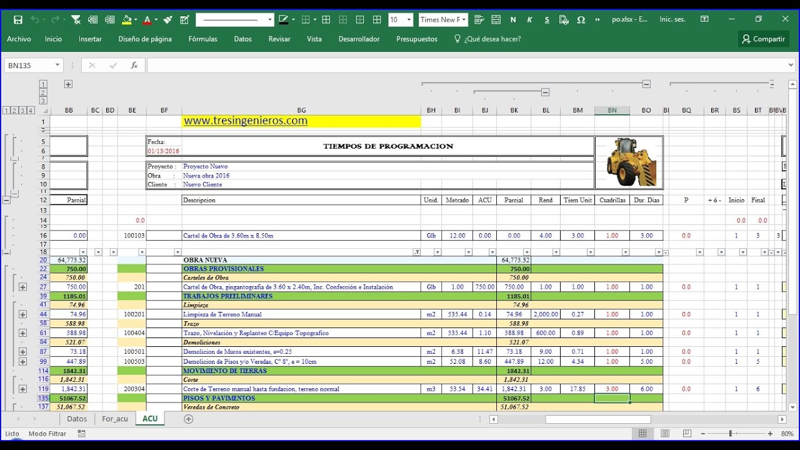The height and width of the screenshot is (450, 800).
Task: Open the Archivo menu
Action: (x=19, y=39)
